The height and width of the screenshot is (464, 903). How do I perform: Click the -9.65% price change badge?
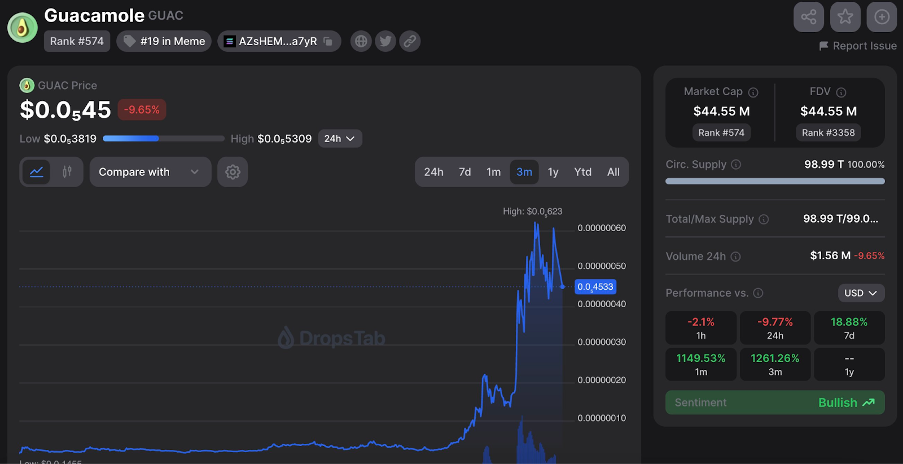click(142, 109)
